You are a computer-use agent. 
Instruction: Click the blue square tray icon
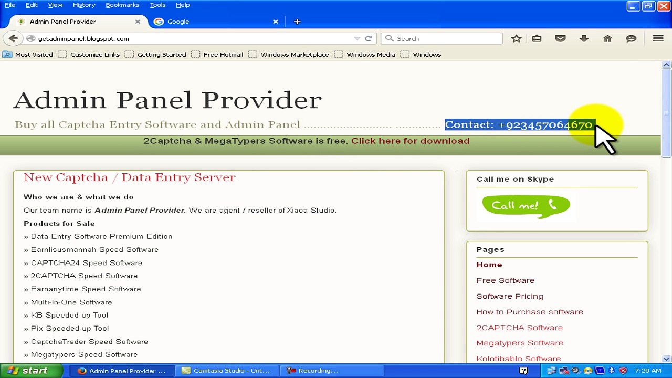click(600, 371)
